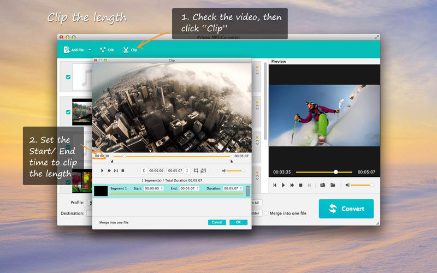Image resolution: width=437 pixels, height=273 pixels.
Task: Uncheck the first audio file checkbox
Action: click(x=68, y=77)
